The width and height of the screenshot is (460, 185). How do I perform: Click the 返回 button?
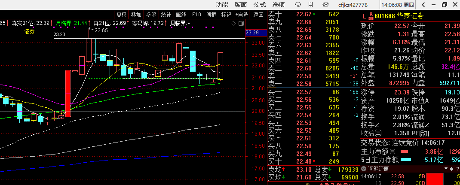(x=258, y=15)
